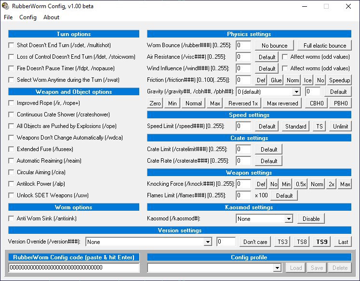Image resolution: width=360 pixels, height=281 pixels.
Task: Enable Continuous Crate Shower
Action: tap(11, 115)
